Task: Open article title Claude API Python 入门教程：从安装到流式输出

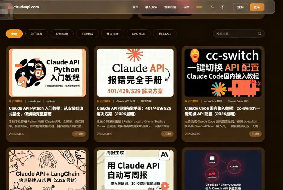Action: tap(46, 111)
